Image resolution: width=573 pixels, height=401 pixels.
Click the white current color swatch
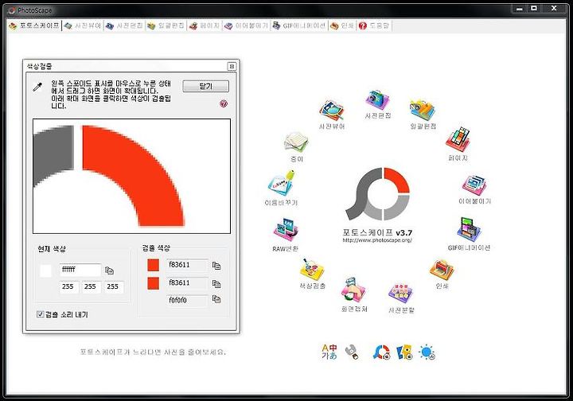[x=45, y=271]
